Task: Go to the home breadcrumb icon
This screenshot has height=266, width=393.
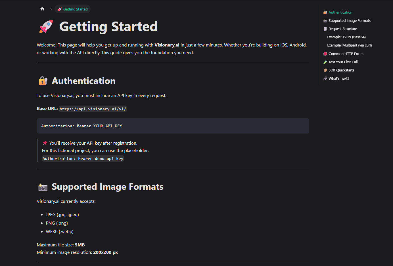Action: 42,9
